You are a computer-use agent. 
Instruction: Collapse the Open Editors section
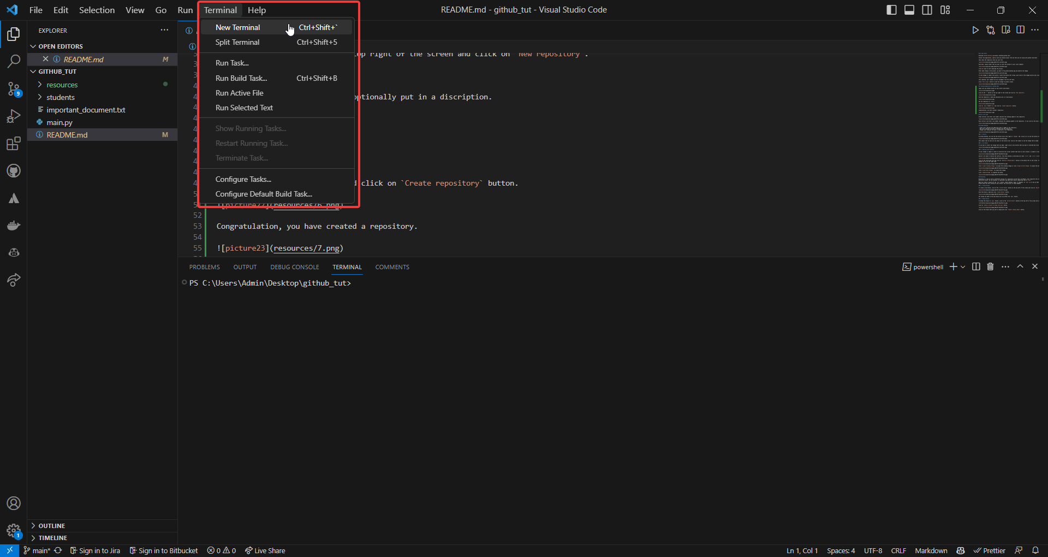[102, 46]
